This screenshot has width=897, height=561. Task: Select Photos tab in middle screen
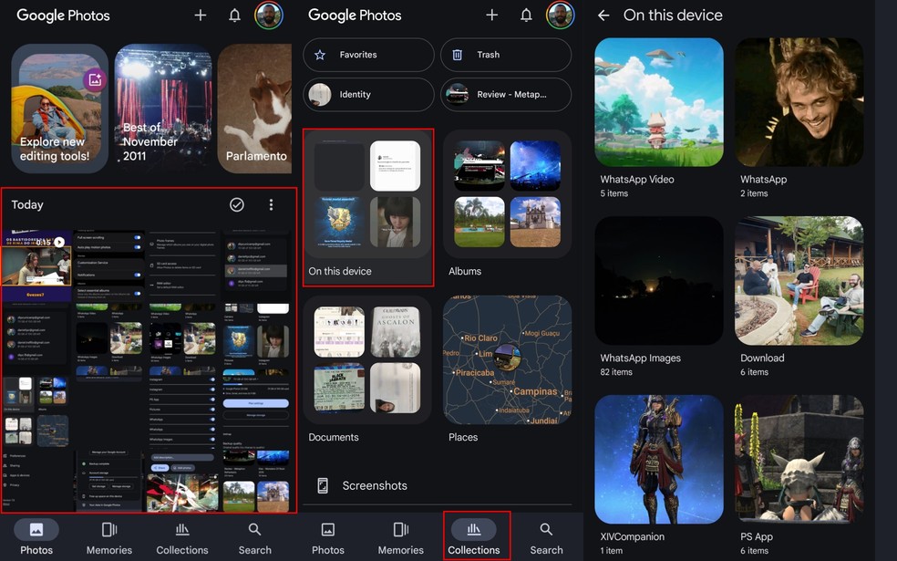coord(328,537)
